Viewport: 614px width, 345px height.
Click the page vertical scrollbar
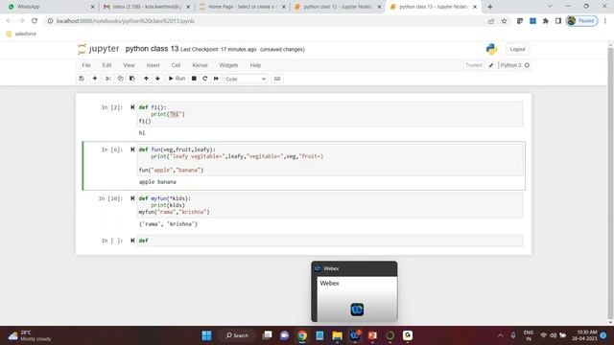pyautogui.click(x=610, y=182)
